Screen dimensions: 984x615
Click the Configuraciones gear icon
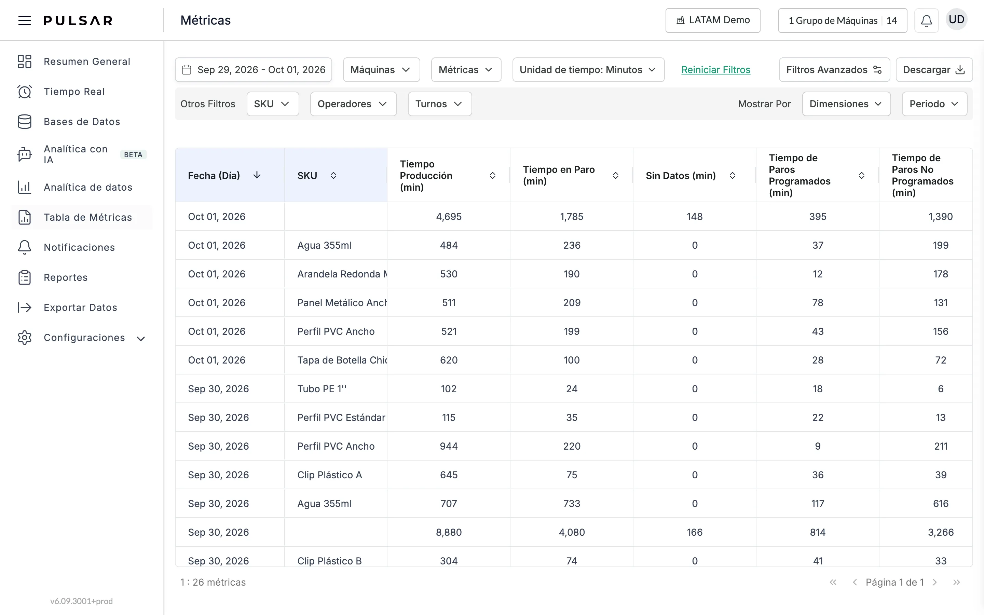24,338
